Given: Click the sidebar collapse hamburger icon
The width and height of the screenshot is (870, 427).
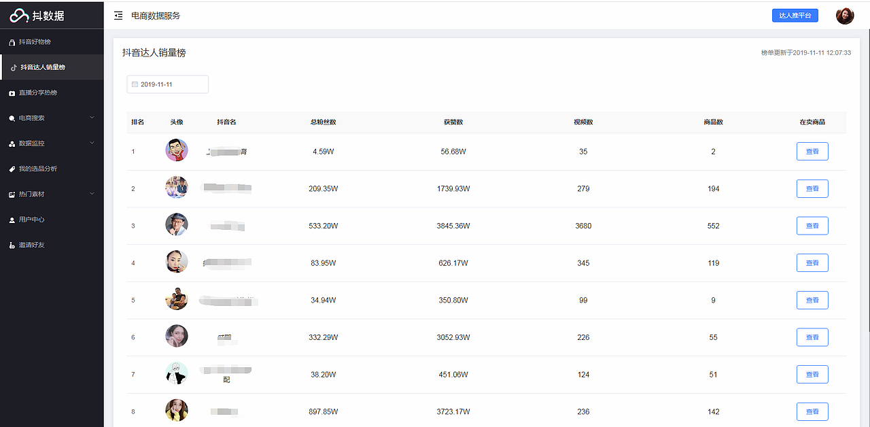Looking at the screenshot, I should (119, 16).
